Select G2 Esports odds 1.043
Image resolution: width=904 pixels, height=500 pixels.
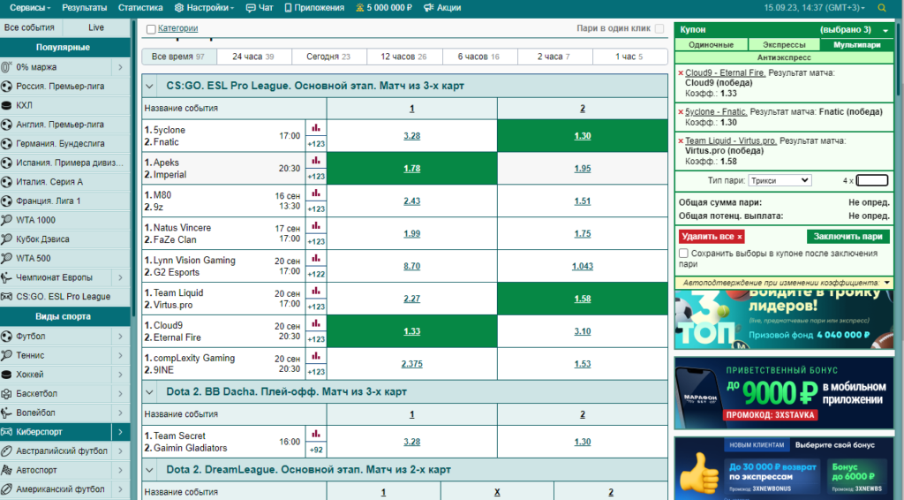coord(583,266)
